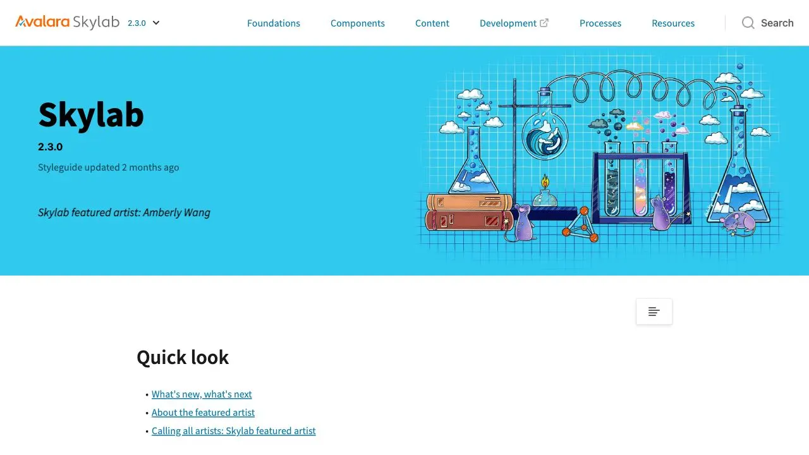The height and width of the screenshot is (455, 809).
Task: Click the stacked books in the illustration
Action: point(469,212)
